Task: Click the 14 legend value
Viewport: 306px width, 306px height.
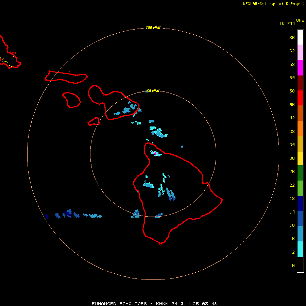Action: coord(292,212)
